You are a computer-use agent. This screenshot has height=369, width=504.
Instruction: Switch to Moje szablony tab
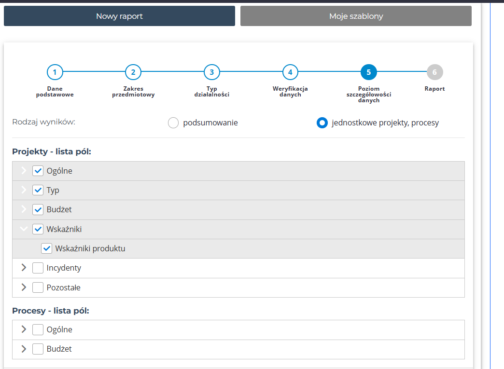click(x=356, y=16)
